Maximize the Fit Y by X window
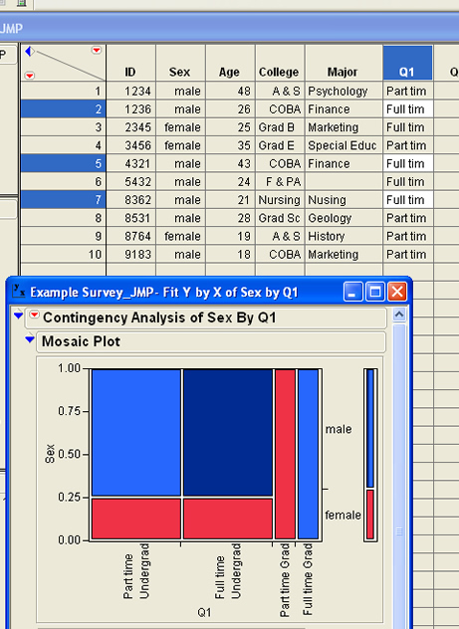This screenshot has width=459, height=629. tap(375, 292)
